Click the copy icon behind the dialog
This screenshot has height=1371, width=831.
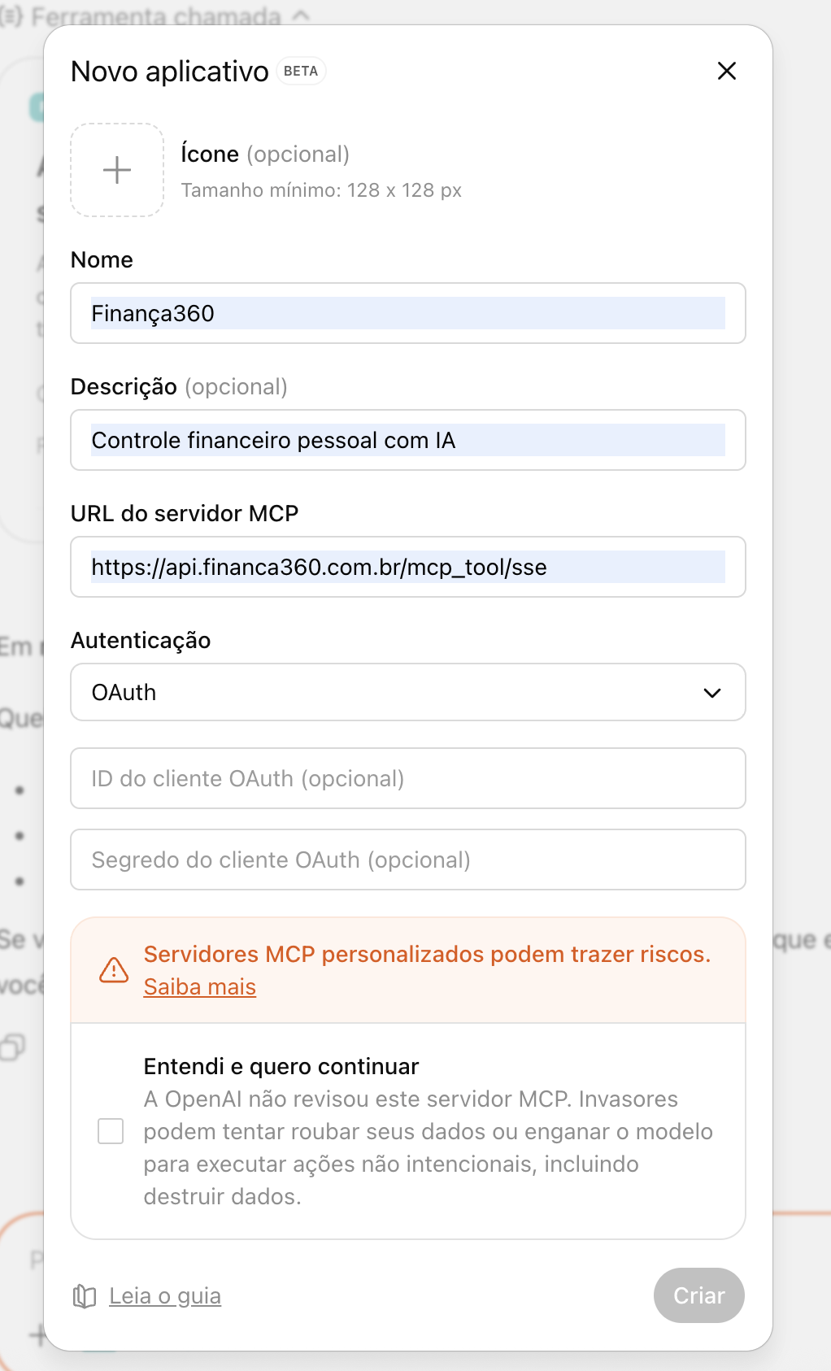(x=13, y=1047)
